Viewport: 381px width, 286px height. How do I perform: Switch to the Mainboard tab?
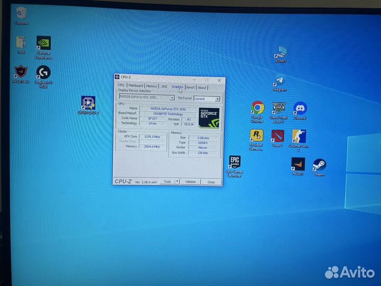(135, 86)
